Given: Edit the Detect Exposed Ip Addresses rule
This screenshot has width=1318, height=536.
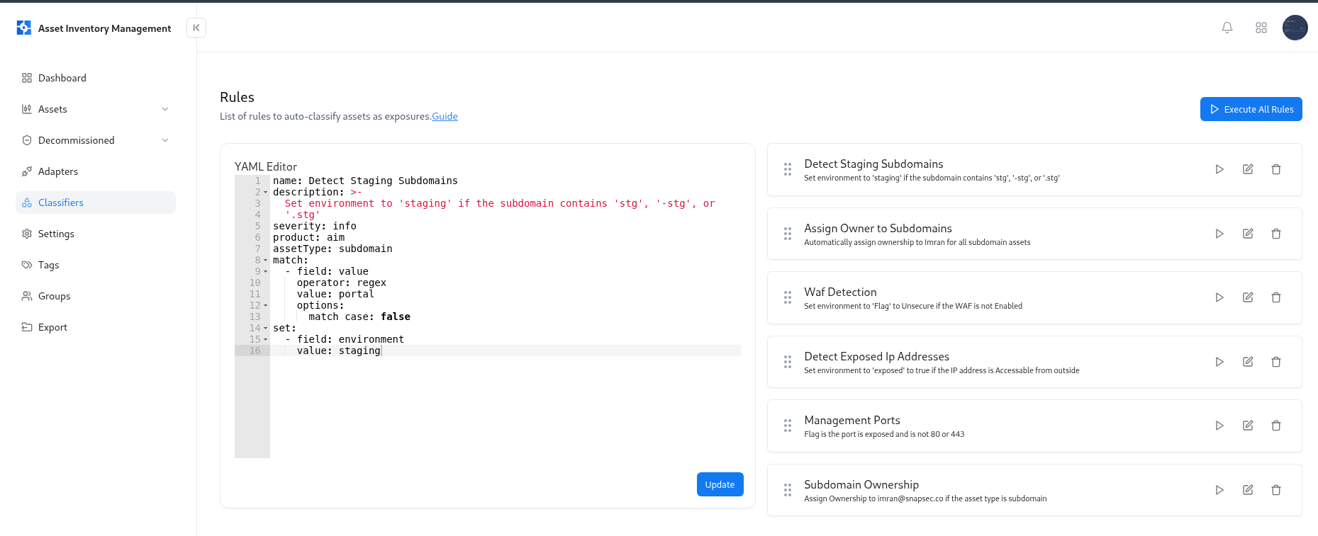Looking at the screenshot, I should point(1248,362).
